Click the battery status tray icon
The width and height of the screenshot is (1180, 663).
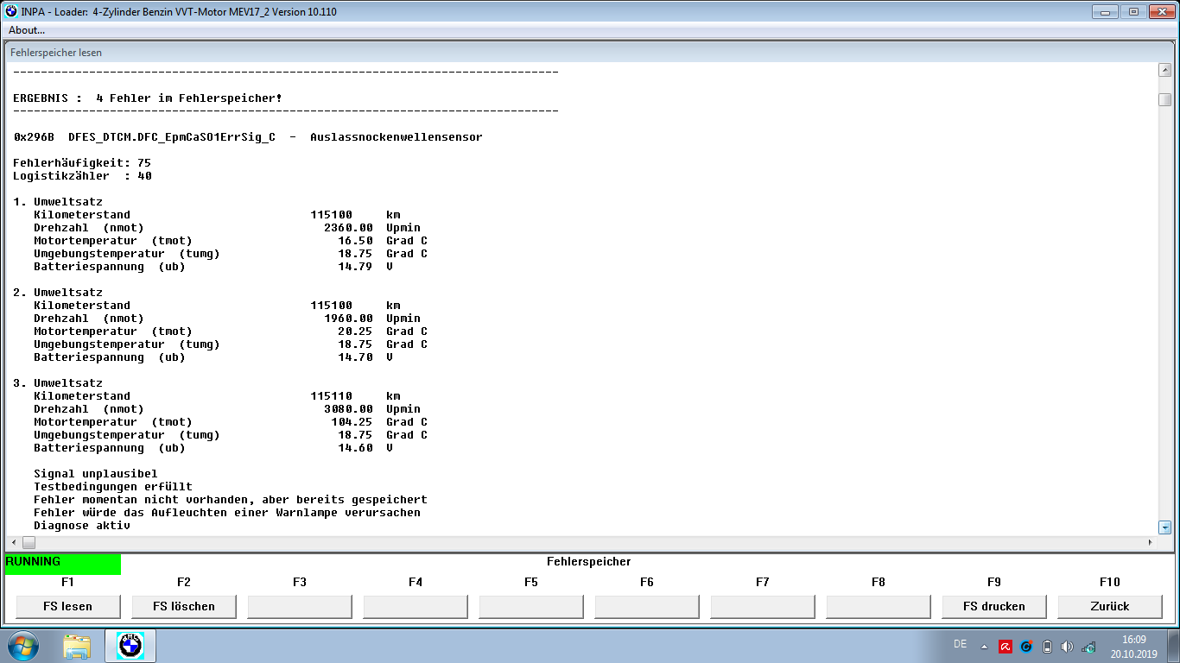pos(1047,646)
